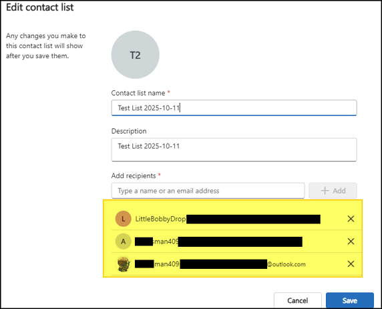Click the Add recipients search field
The width and height of the screenshot is (382, 309).
(208, 191)
